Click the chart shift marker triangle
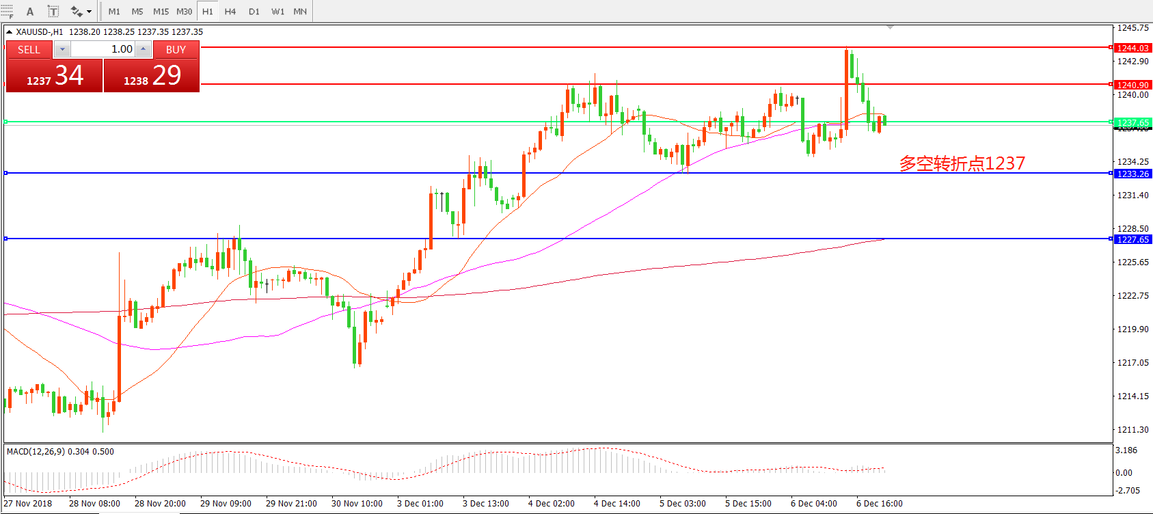This screenshot has height=514, width=1153. click(x=890, y=27)
